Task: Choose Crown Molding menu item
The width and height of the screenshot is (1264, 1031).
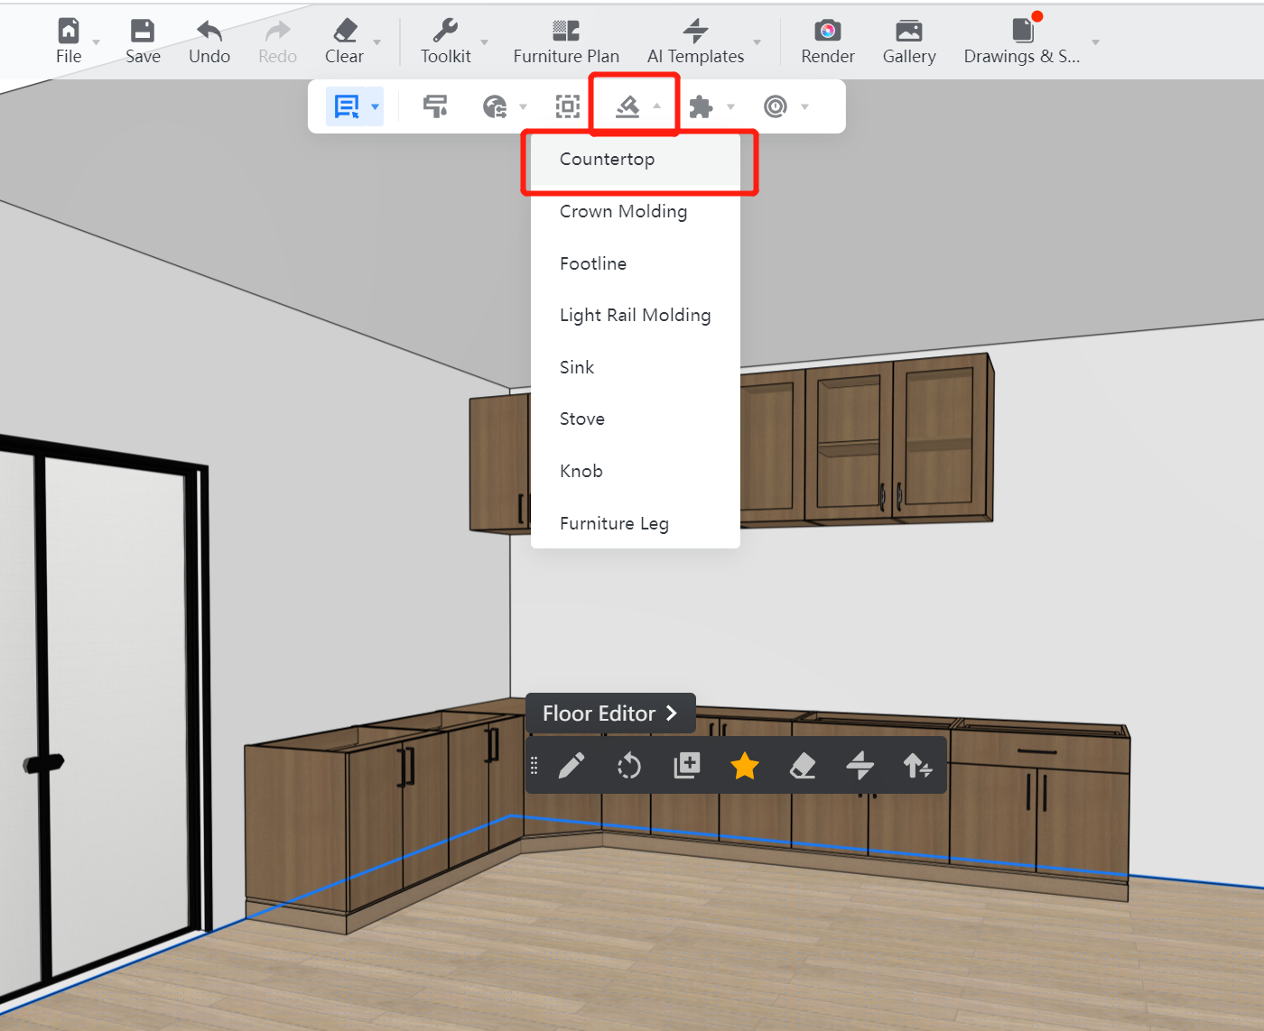Action: pos(623,211)
